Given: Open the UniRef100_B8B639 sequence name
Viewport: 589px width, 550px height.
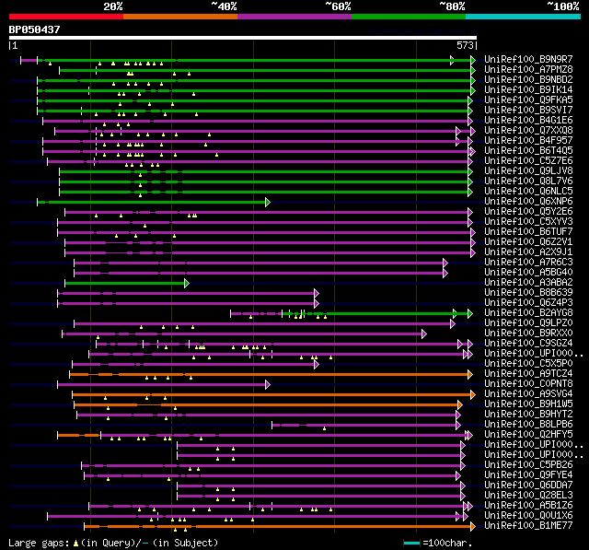Looking at the screenshot, I should click(x=528, y=292).
